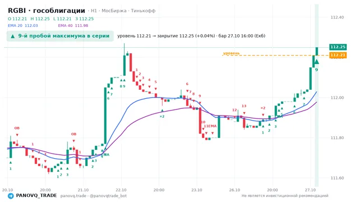The width and height of the screenshot is (359, 202).
Task: Click the green 112.25 price tag on the axis
Action: click(x=338, y=47)
